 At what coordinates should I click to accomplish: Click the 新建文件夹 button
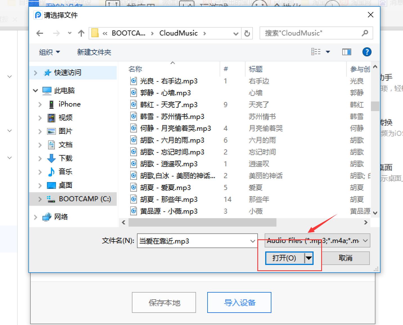(94, 52)
